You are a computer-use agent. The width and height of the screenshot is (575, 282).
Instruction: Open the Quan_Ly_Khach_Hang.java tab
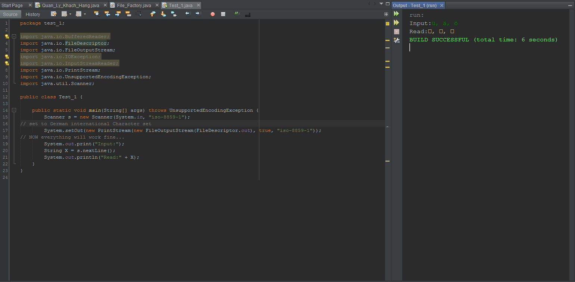pyautogui.click(x=70, y=5)
